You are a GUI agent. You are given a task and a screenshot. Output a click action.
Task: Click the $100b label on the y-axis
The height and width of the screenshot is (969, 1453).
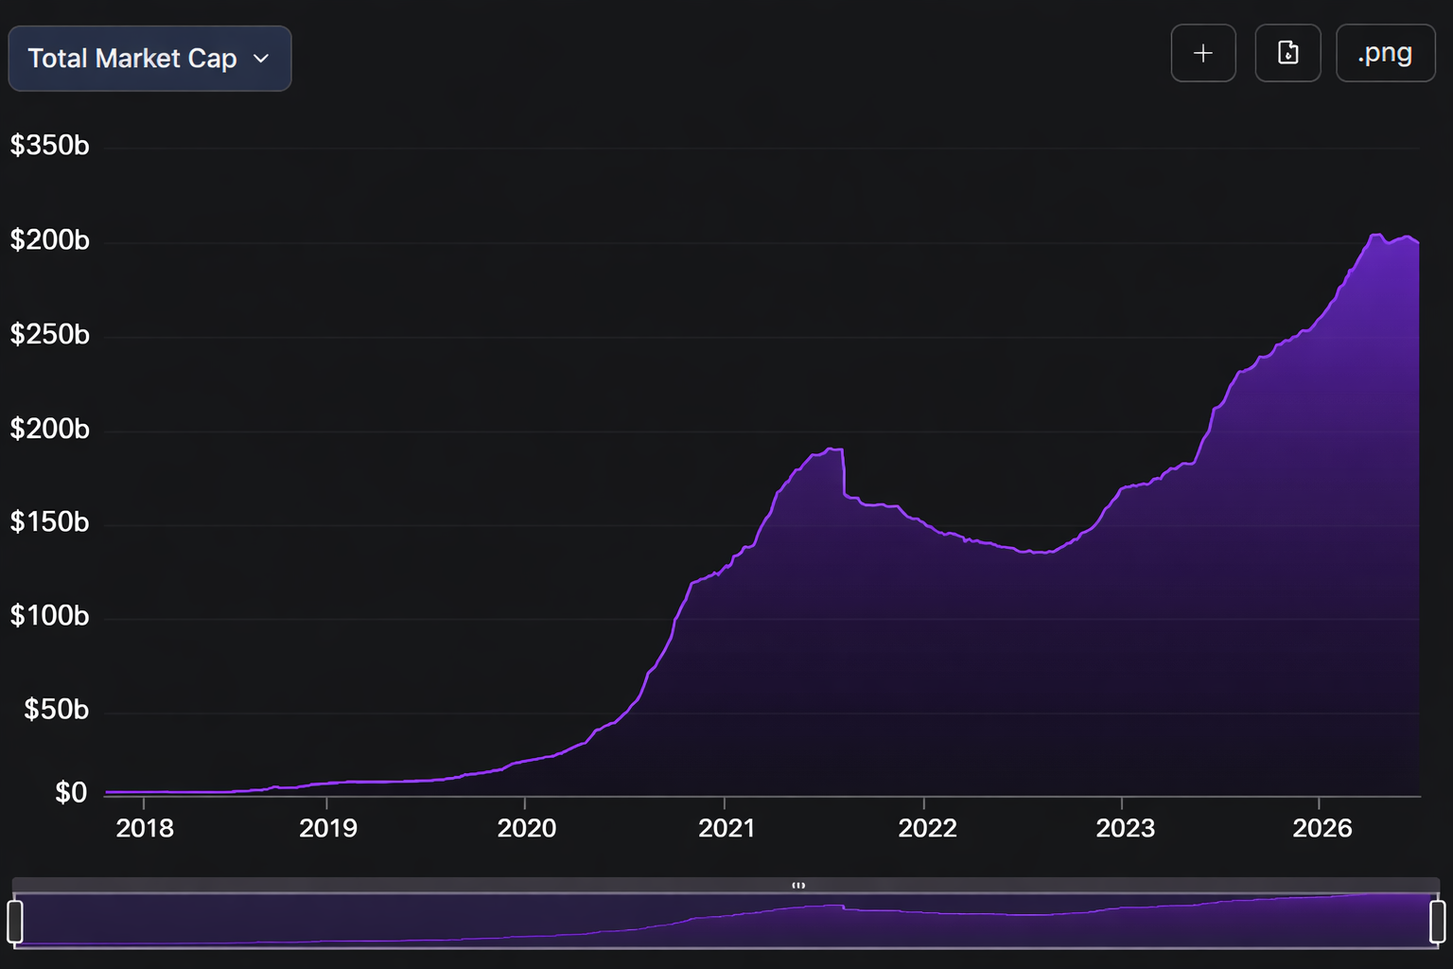click(x=49, y=616)
